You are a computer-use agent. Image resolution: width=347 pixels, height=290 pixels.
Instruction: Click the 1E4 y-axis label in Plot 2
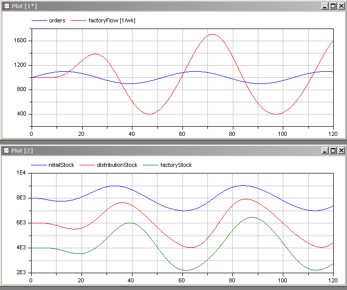tap(21, 173)
